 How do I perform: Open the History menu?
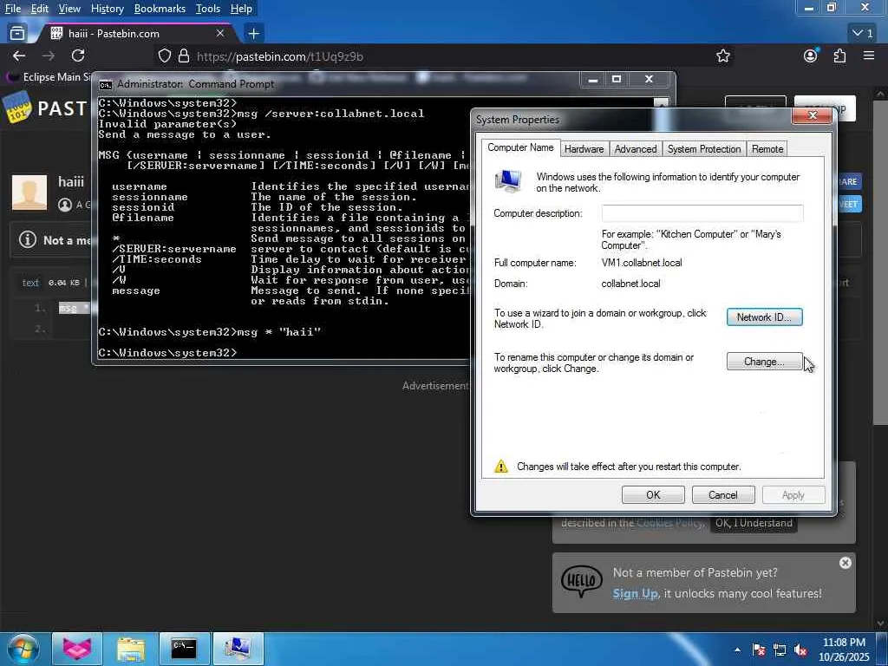coord(107,9)
